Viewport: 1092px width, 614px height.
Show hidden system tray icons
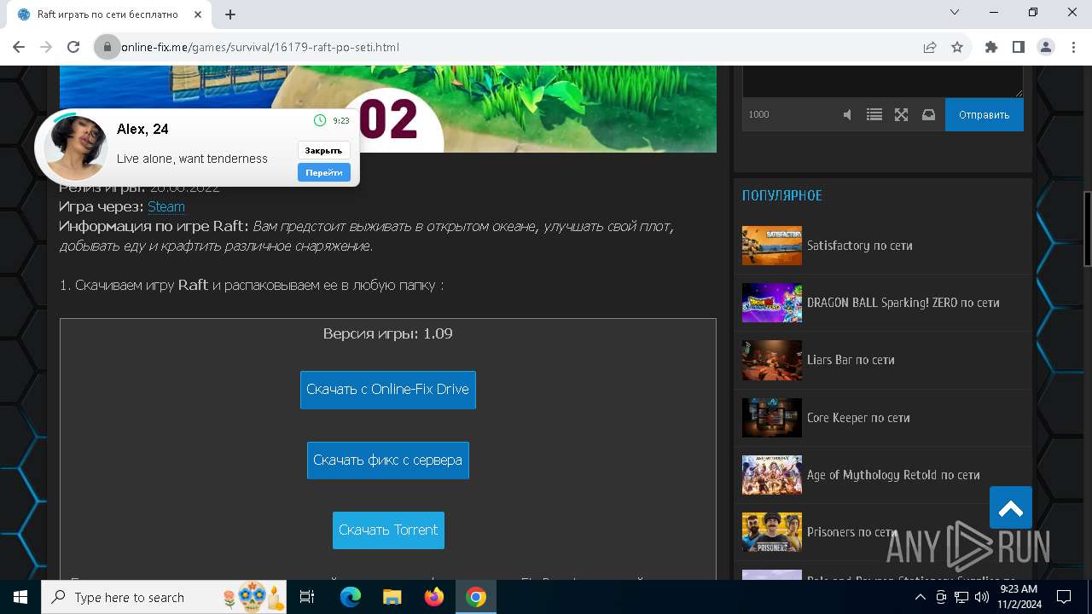click(921, 597)
